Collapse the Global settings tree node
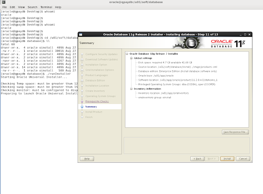263x194 pixels. pyautogui.click(x=131, y=58)
